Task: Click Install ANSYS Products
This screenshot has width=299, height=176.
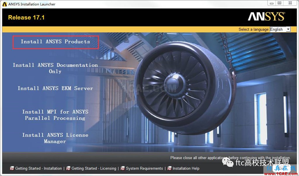Action: click(x=55, y=42)
